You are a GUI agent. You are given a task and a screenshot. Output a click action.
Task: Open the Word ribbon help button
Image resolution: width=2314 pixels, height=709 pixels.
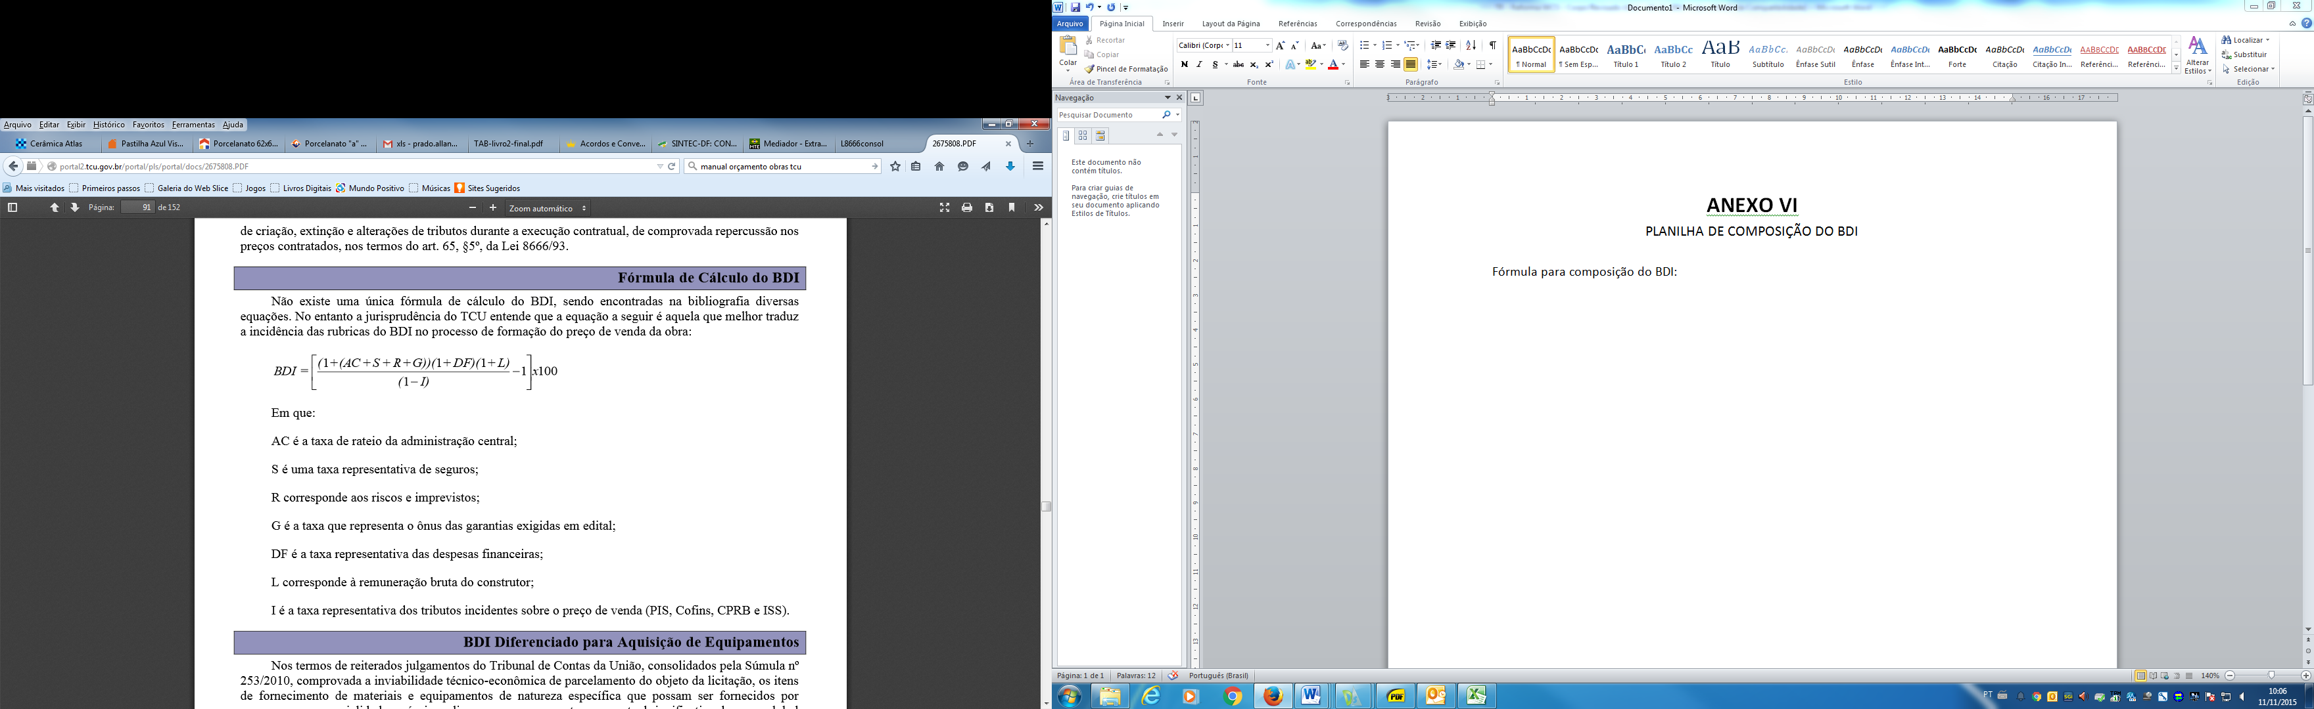click(x=2306, y=24)
